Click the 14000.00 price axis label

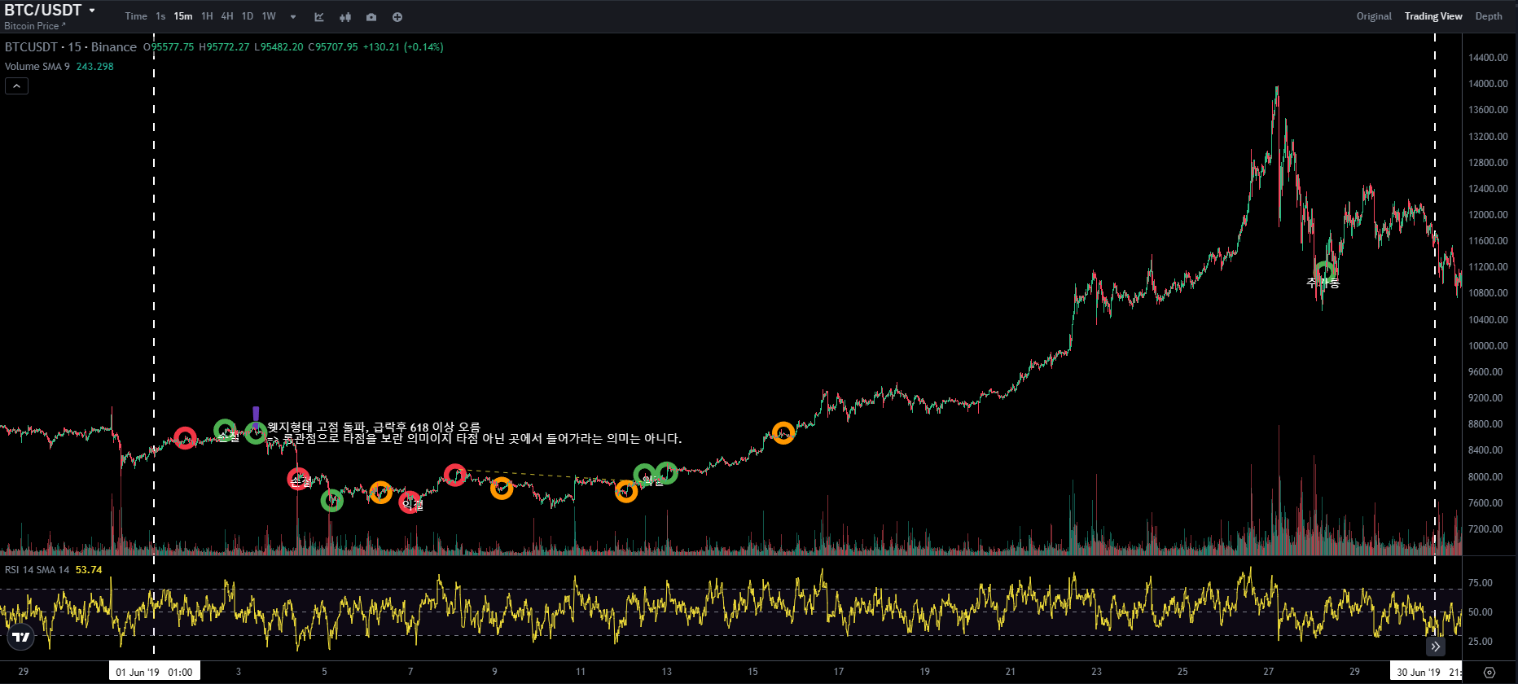1488,84
